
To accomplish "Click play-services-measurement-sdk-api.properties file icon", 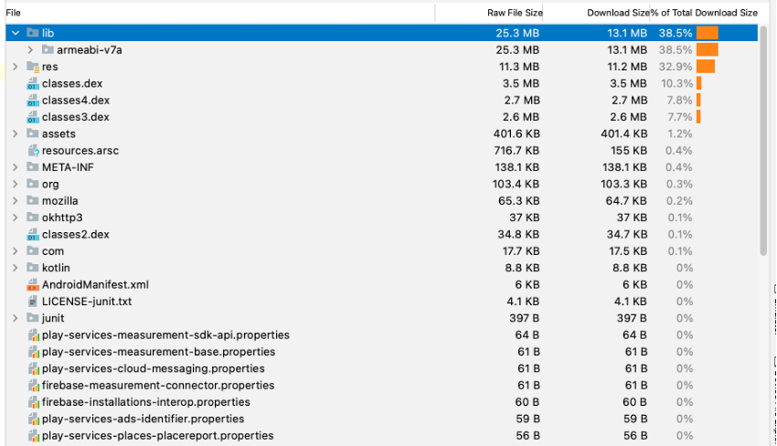I will [33, 335].
